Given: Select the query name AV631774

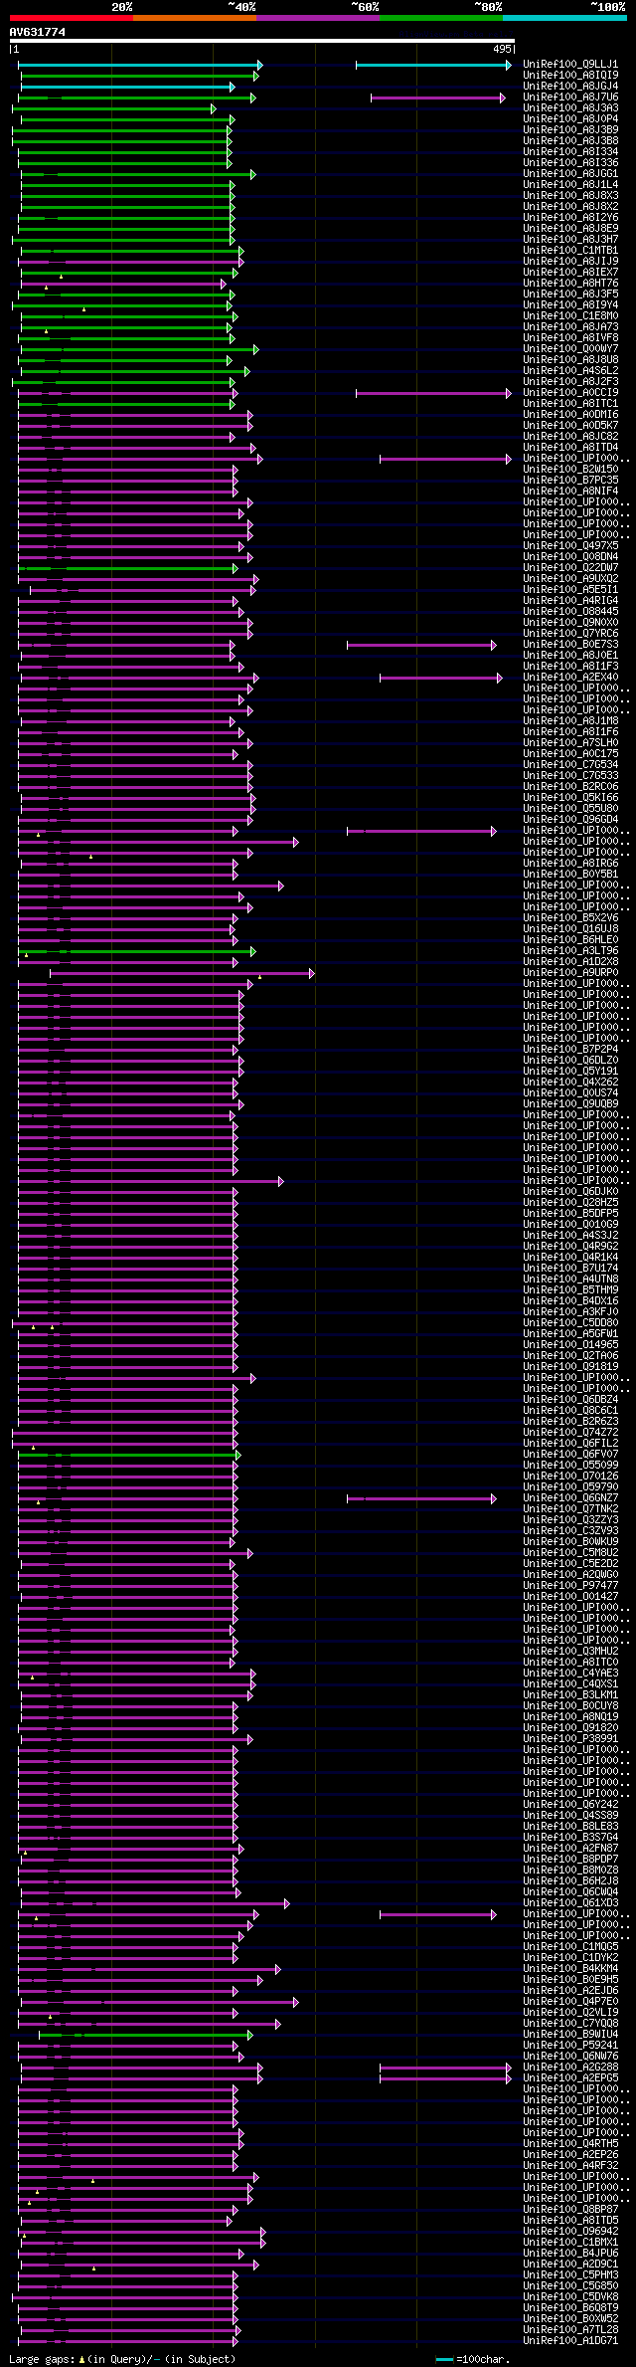Looking at the screenshot, I should (38, 32).
